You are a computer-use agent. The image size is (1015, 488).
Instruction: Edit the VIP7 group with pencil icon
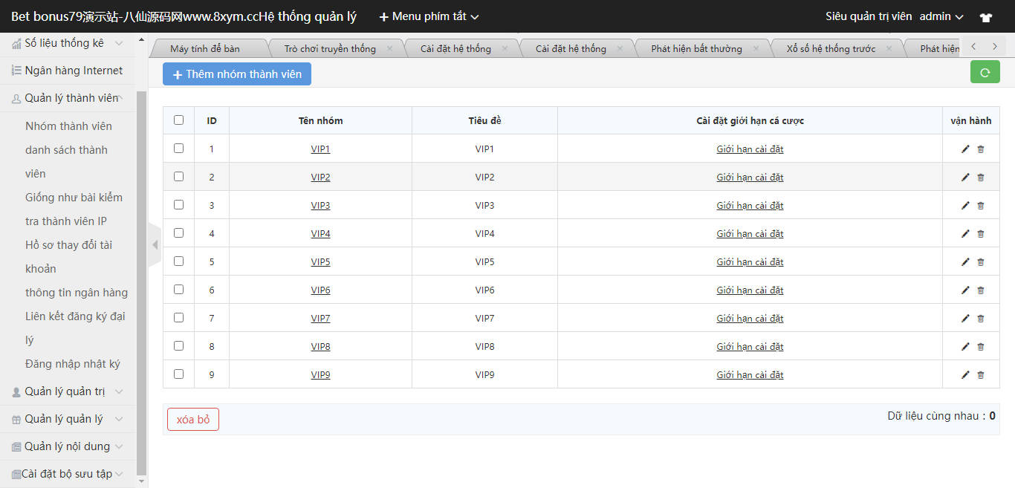[965, 319]
